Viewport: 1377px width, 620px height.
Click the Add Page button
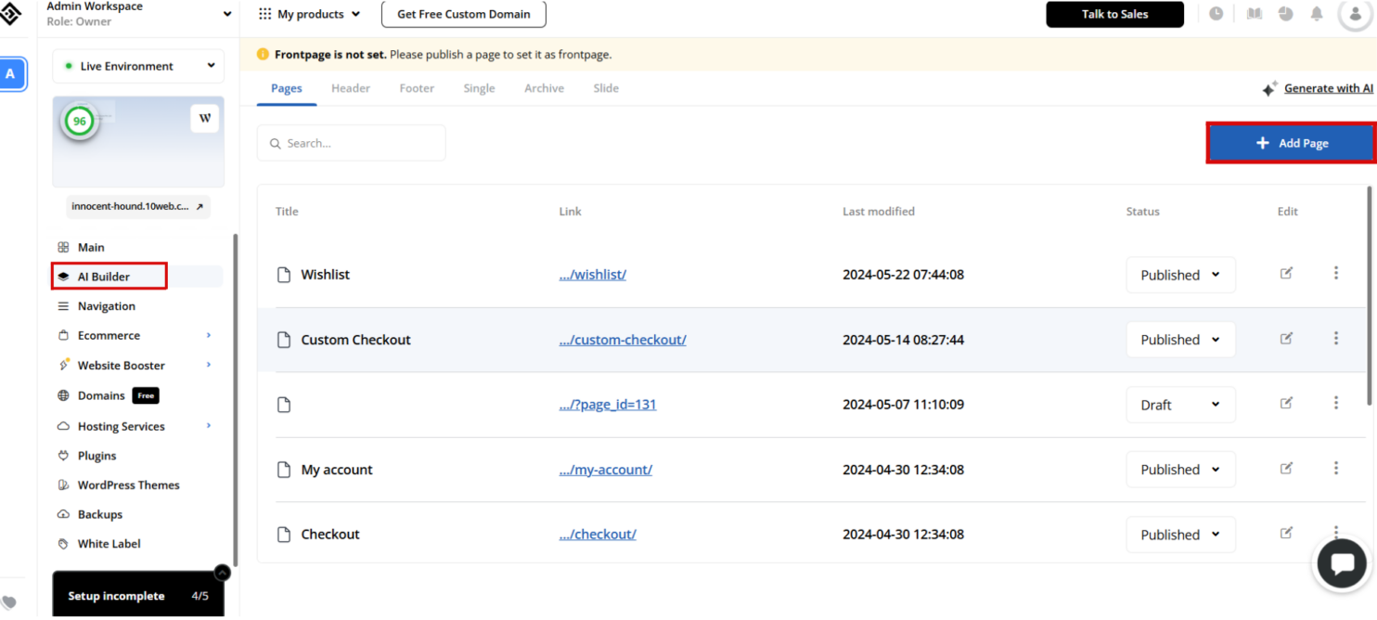1291,143
